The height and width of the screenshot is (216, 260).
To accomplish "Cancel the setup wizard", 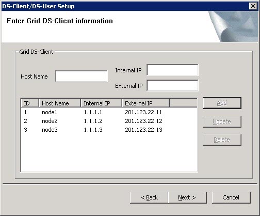I will [231, 197].
